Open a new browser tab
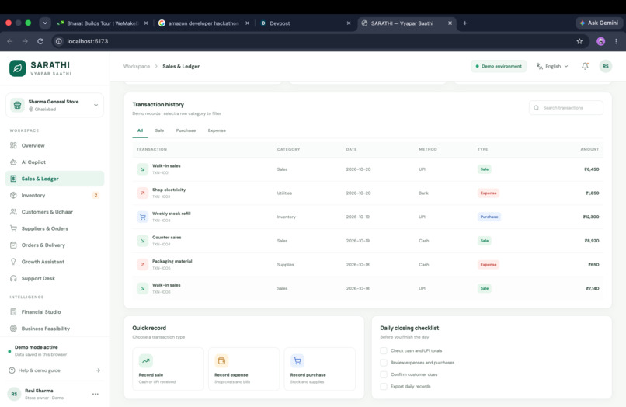Viewport: 626px width, 407px height. tap(464, 23)
